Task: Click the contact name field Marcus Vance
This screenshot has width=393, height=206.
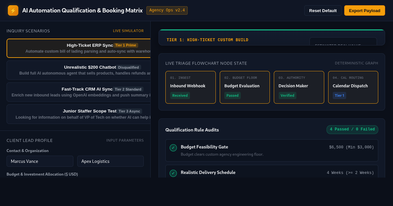Action: (40, 161)
